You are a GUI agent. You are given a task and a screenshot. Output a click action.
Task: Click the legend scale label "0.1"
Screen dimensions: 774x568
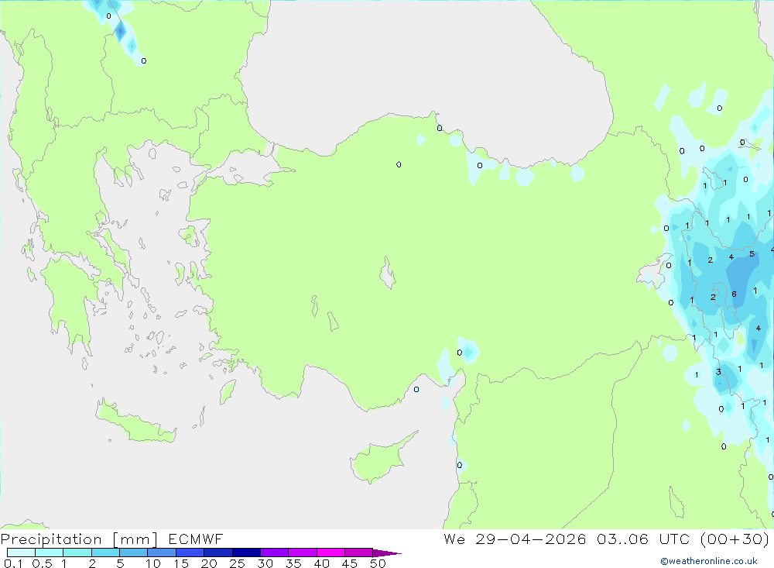pos(13,563)
